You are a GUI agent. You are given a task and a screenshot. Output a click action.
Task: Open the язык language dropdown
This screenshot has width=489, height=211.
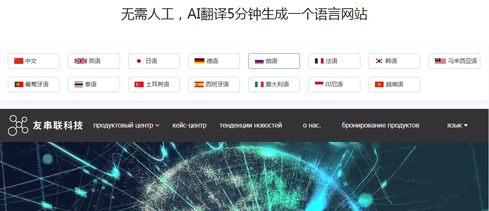coord(457,125)
